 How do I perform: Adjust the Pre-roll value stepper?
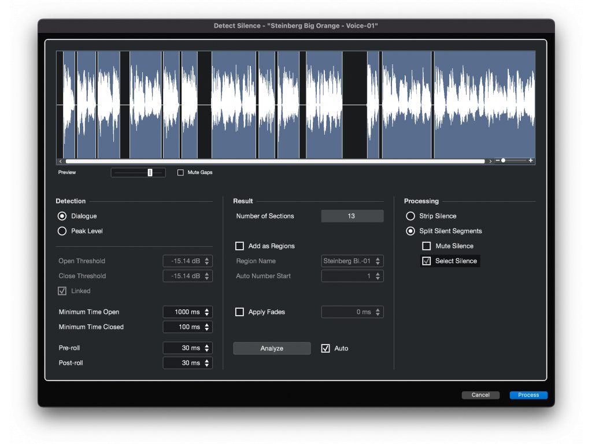tap(208, 348)
